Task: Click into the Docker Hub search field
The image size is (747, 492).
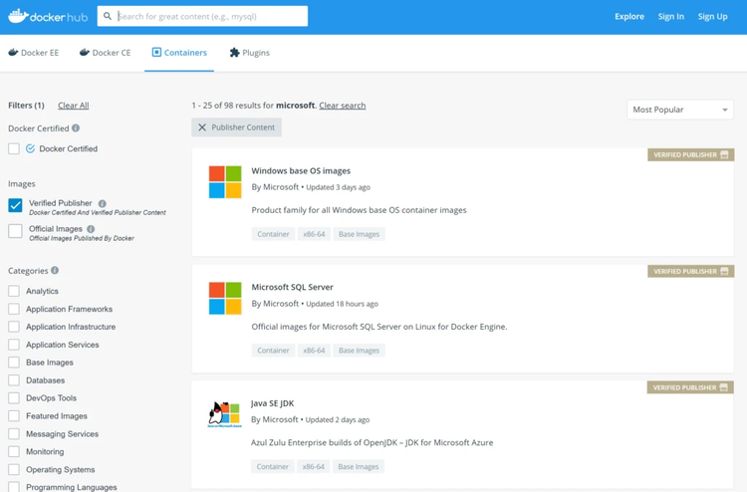Action: (209, 17)
